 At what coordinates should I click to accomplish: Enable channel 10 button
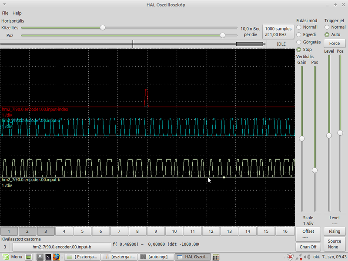174,231
